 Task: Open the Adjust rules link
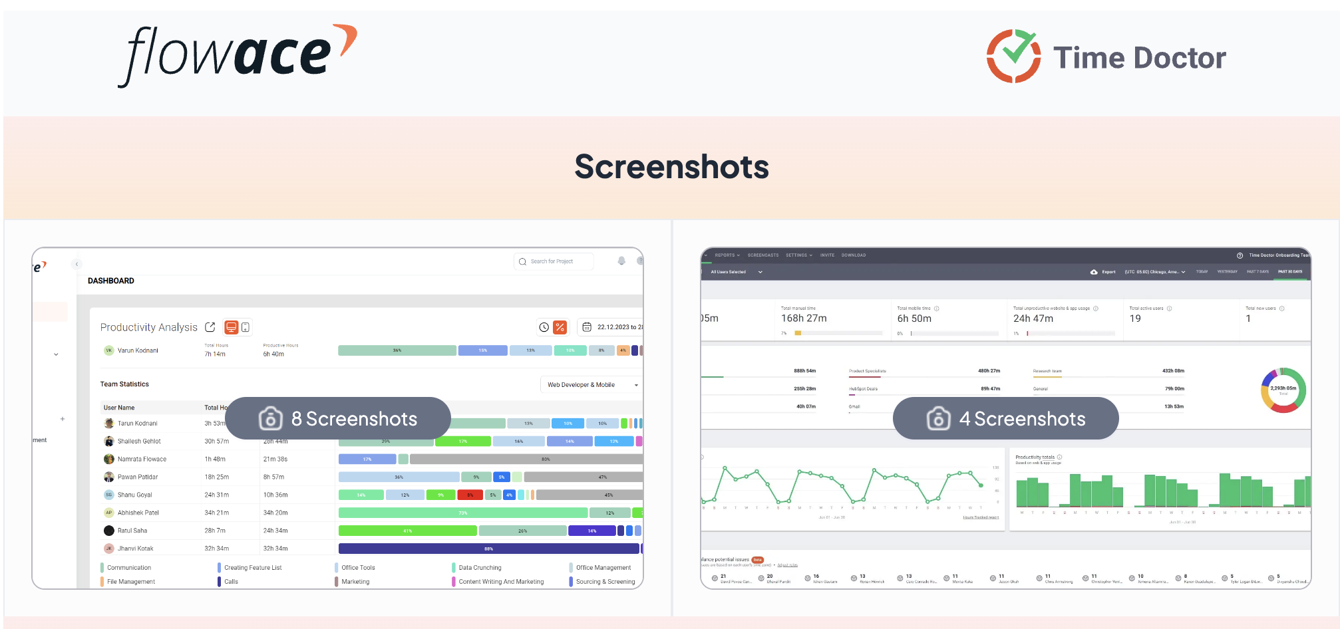(x=787, y=565)
